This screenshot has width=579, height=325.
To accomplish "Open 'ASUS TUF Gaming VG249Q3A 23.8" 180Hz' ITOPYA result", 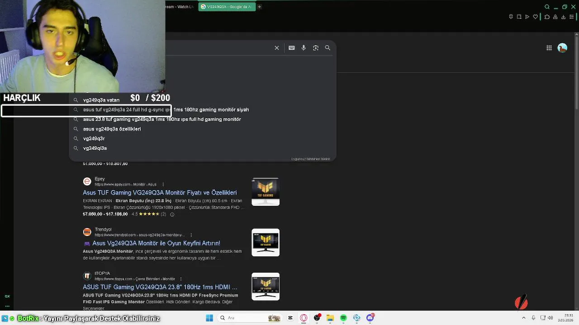I will 160,287.
